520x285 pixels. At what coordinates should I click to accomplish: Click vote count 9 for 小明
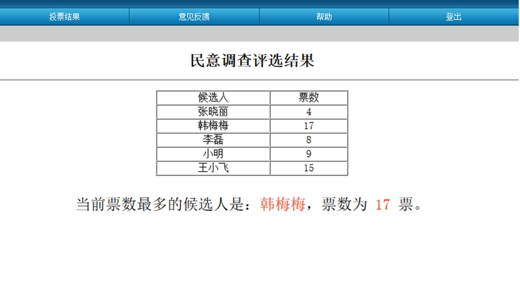coord(309,154)
